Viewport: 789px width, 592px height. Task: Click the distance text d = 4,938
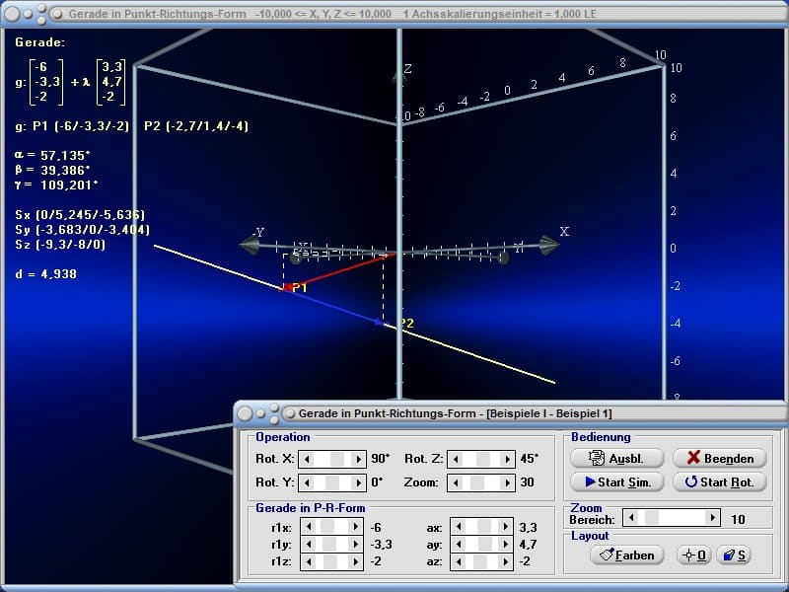point(45,274)
